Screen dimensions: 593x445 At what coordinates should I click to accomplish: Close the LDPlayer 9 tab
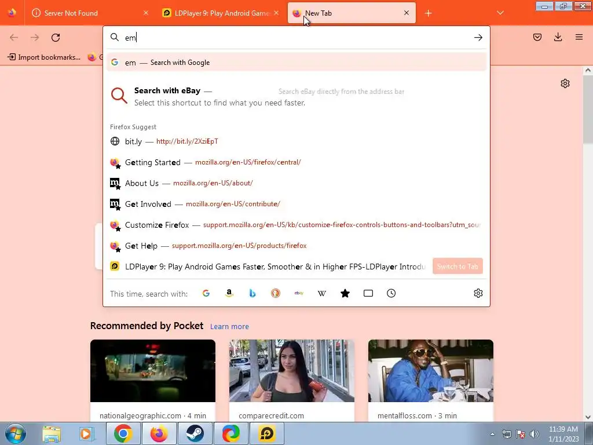pyautogui.click(x=276, y=13)
